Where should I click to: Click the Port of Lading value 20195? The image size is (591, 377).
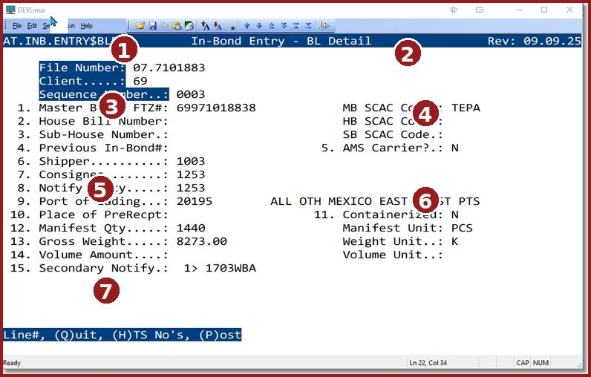[195, 201]
